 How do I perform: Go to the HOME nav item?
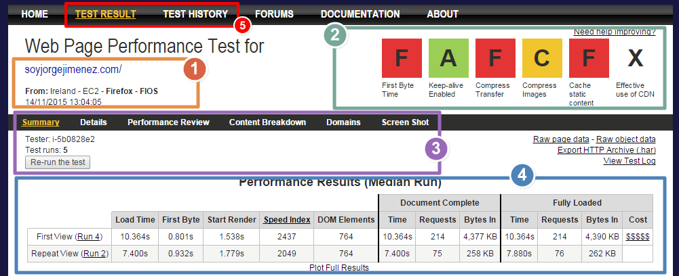point(35,14)
